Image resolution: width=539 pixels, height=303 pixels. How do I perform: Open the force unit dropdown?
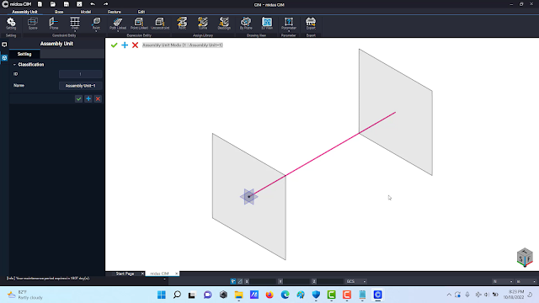(502, 281)
